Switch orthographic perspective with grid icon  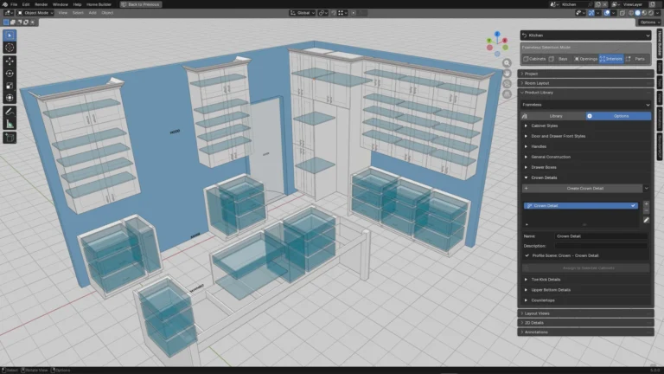click(507, 93)
